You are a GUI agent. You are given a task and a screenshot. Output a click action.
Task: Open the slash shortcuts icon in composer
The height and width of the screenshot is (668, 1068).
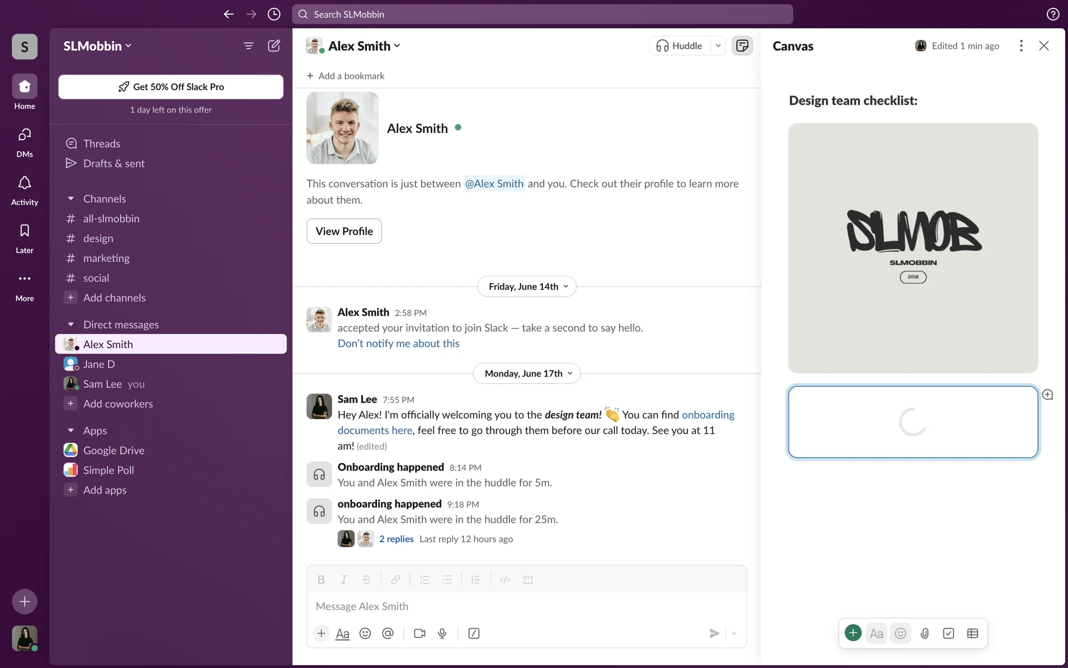474,633
